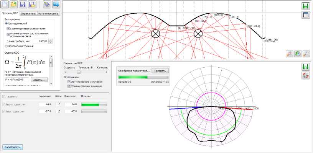Click the speed-quality accuracy slider

79,72
